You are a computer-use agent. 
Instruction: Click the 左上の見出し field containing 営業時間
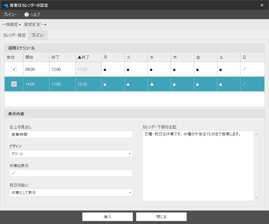point(71,134)
